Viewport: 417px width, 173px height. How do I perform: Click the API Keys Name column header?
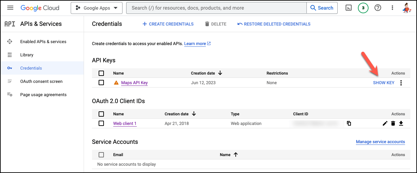coord(119,73)
